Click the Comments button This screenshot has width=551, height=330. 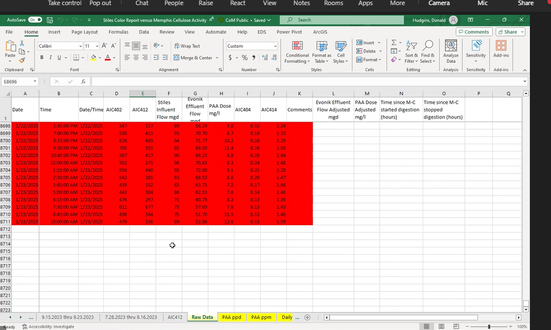(473, 32)
